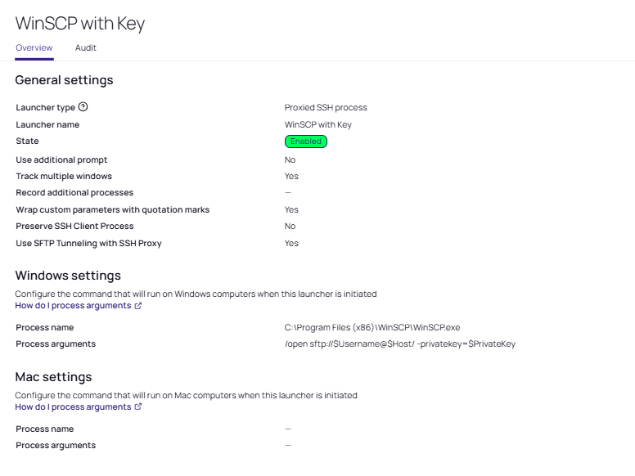Click the 'Proxied SSH process' value
The height and width of the screenshot is (476, 635).
pyautogui.click(x=326, y=108)
